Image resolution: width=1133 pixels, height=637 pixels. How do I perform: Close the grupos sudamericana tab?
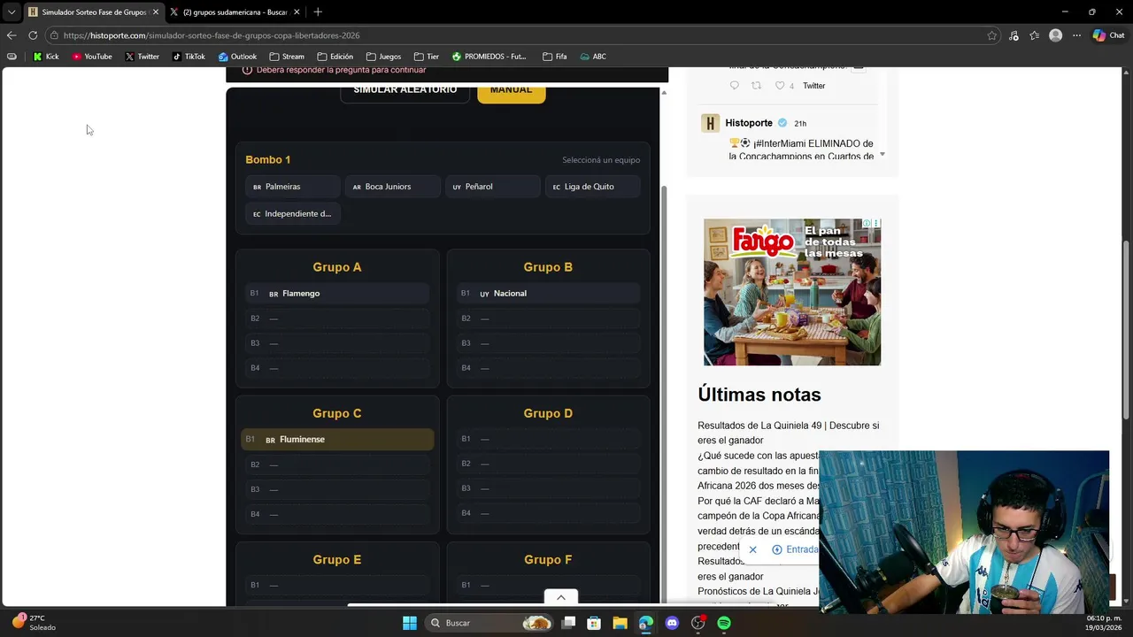click(x=297, y=12)
